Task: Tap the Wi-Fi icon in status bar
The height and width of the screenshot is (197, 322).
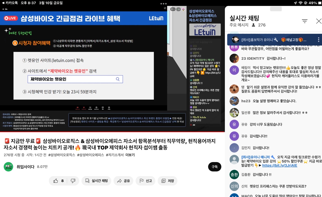Action: point(301,3)
